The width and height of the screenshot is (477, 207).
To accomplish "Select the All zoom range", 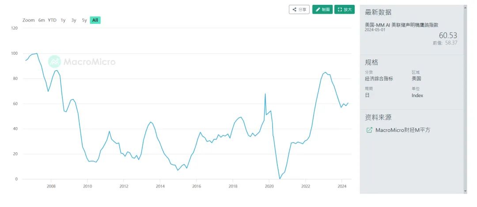I will click(95, 20).
